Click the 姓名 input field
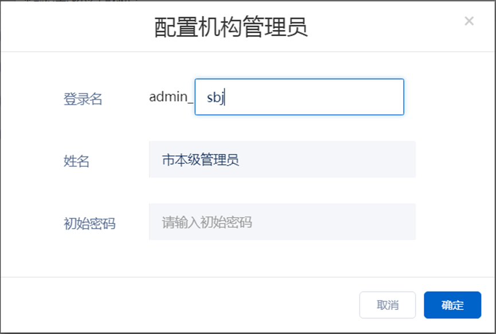The image size is (496, 334). click(x=282, y=160)
